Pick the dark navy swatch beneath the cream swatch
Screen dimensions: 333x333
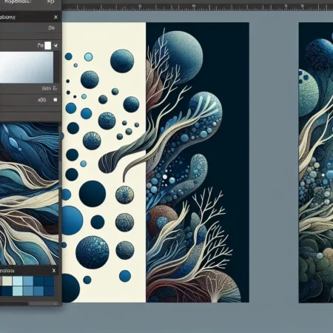click(x=7, y=291)
